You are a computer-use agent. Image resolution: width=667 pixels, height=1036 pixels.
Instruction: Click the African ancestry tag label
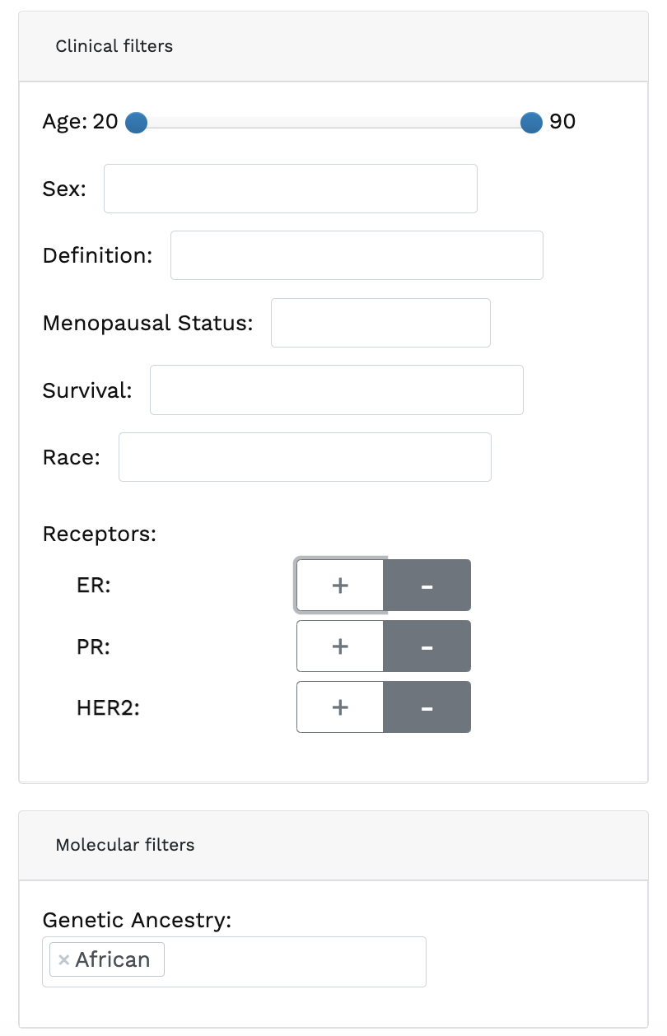click(113, 960)
